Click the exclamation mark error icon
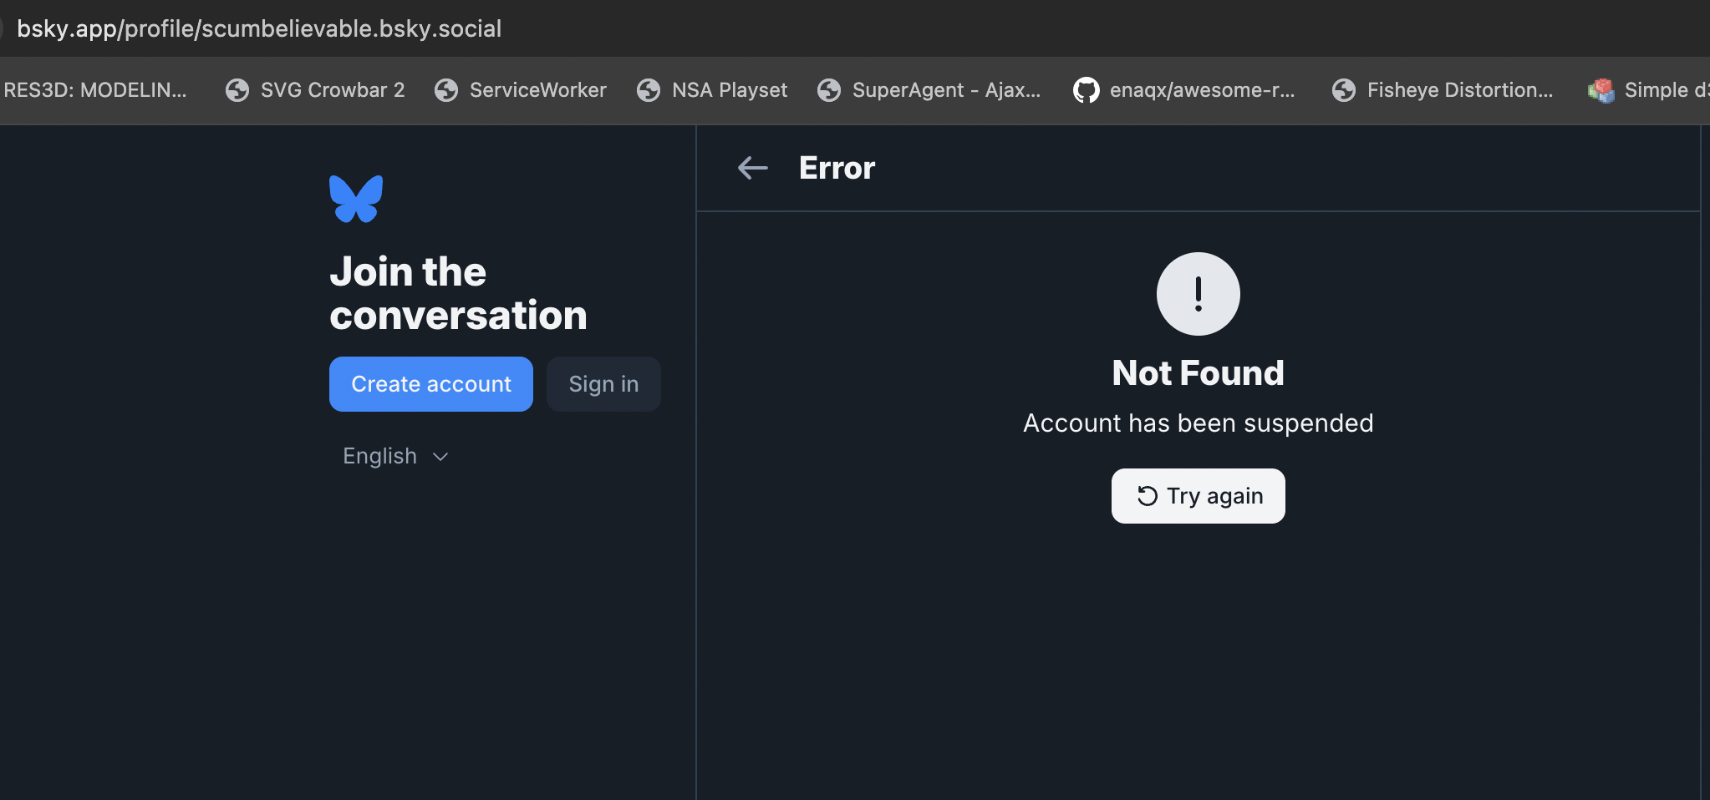 click(x=1198, y=294)
